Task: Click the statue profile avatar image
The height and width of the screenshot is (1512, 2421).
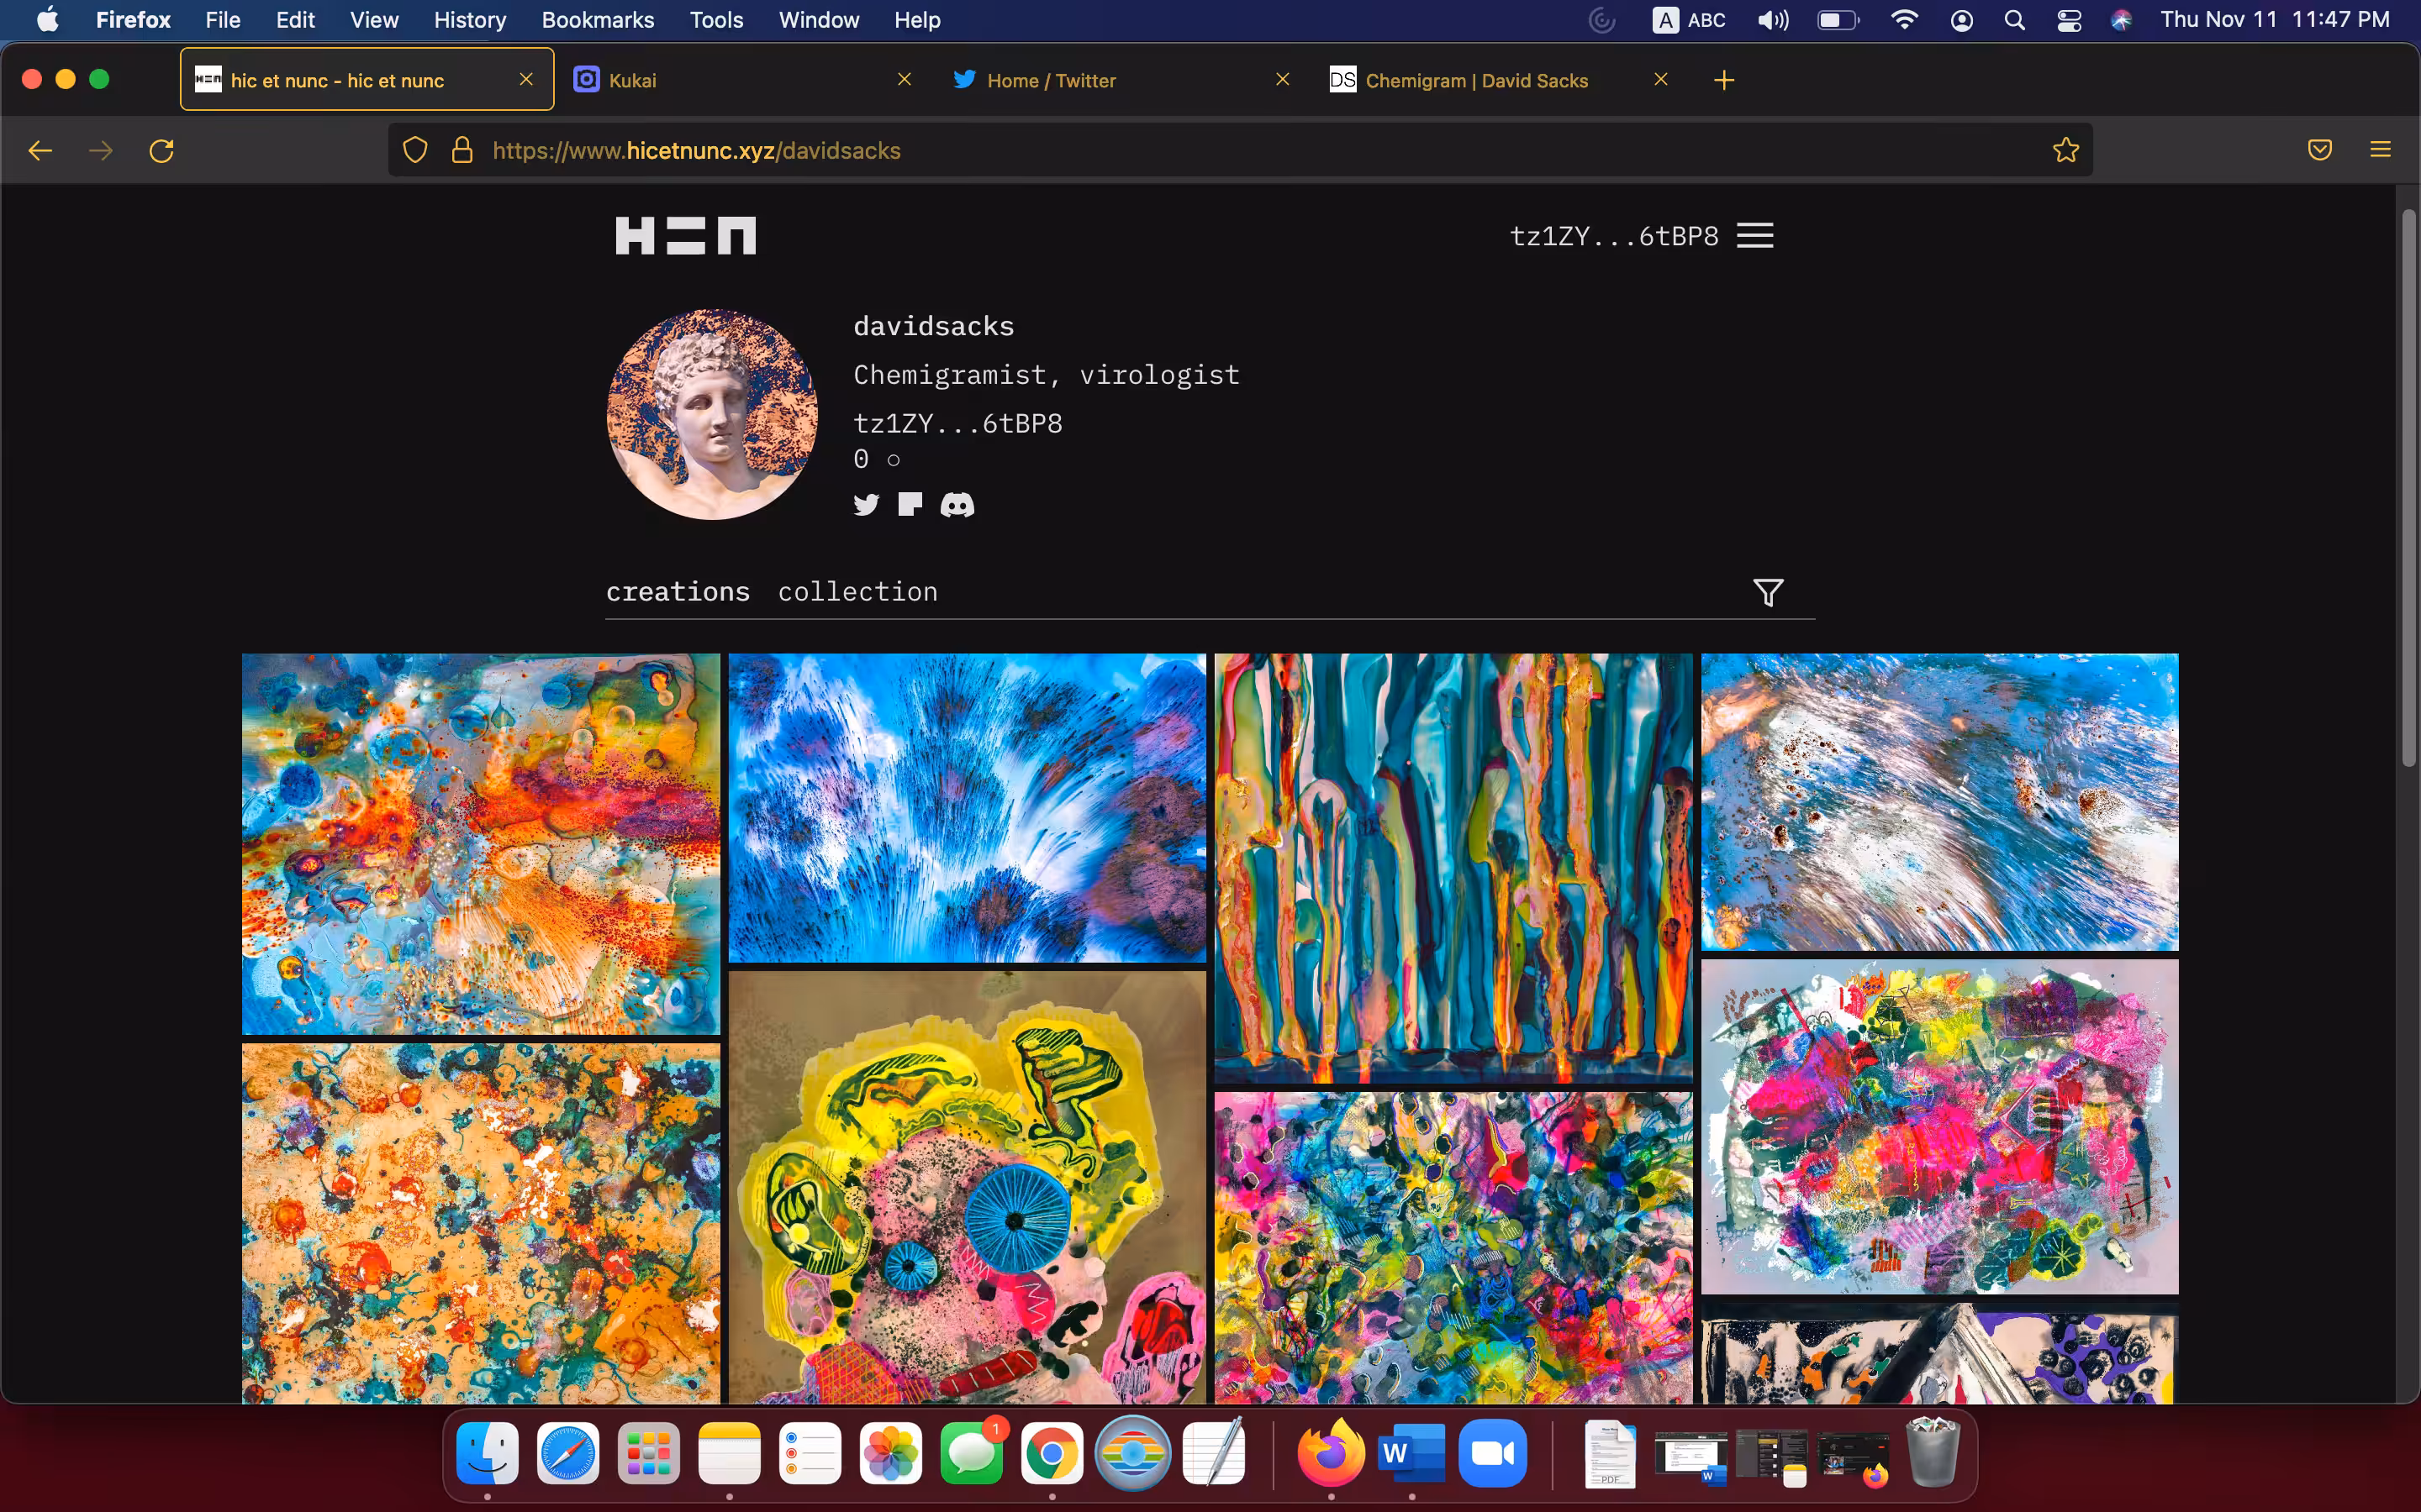Action: pyautogui.click(x=712, y=414)
